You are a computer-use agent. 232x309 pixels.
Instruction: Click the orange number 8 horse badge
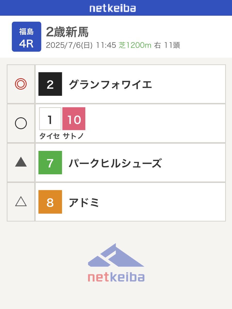pos(50,202)
